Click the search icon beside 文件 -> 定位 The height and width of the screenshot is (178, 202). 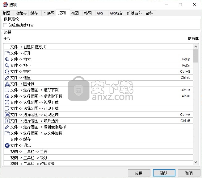point(7,72)
